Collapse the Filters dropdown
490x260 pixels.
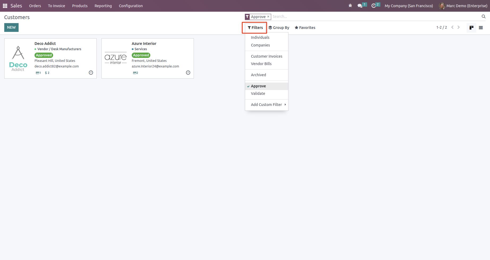255,28
